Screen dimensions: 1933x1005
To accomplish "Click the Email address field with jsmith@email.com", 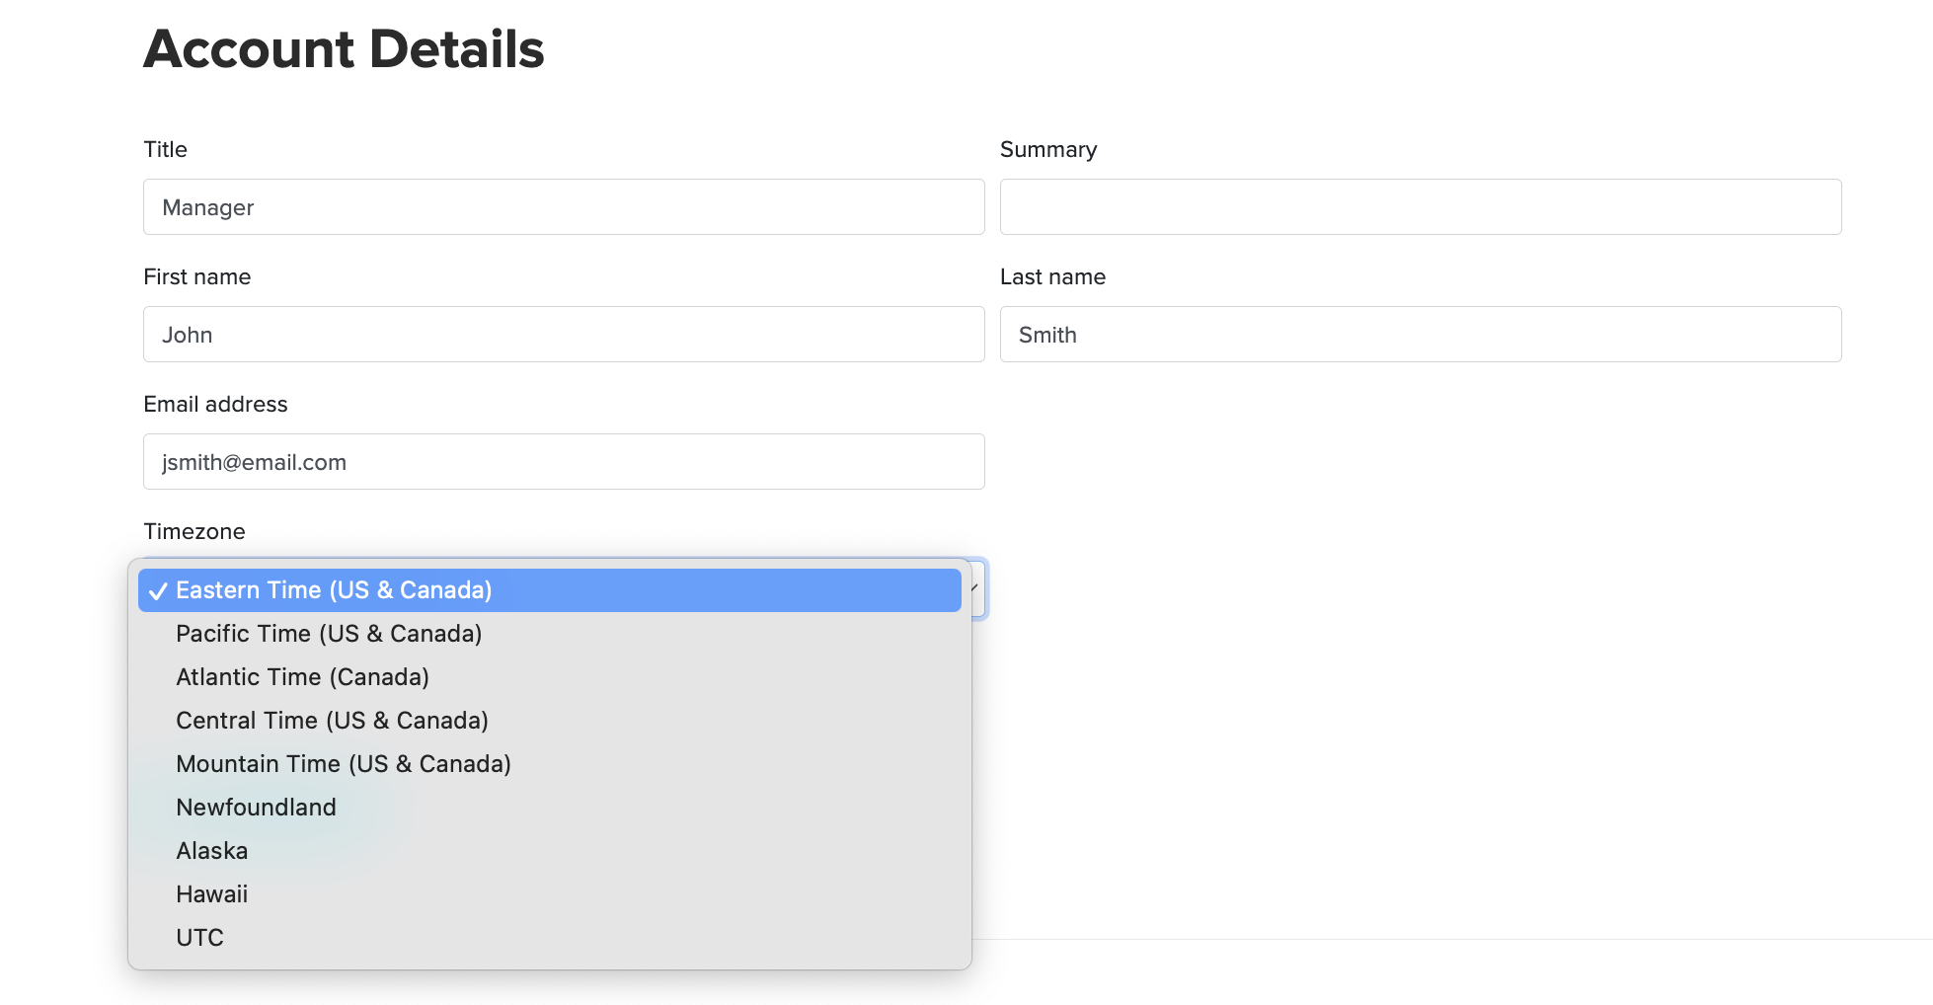I will (x=563, y=461).
